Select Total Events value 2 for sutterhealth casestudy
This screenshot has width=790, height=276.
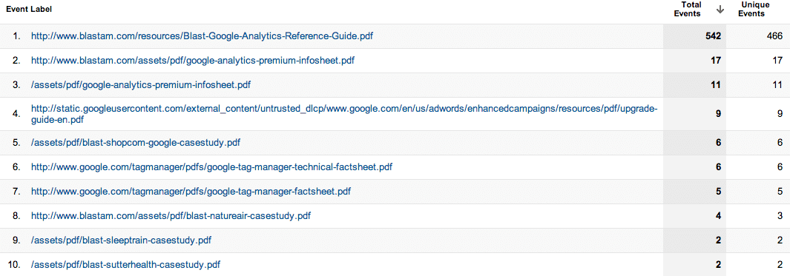(x=719, y=264)
